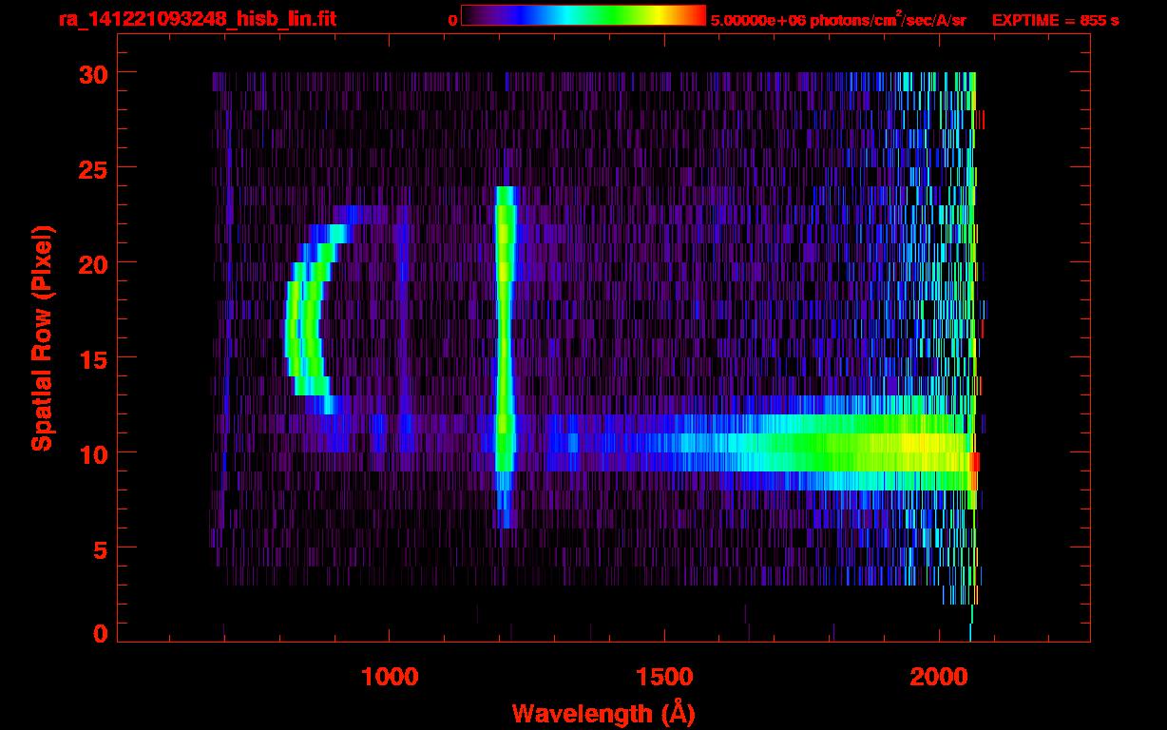Click x-axis tick label 1000

click(390, 677)
